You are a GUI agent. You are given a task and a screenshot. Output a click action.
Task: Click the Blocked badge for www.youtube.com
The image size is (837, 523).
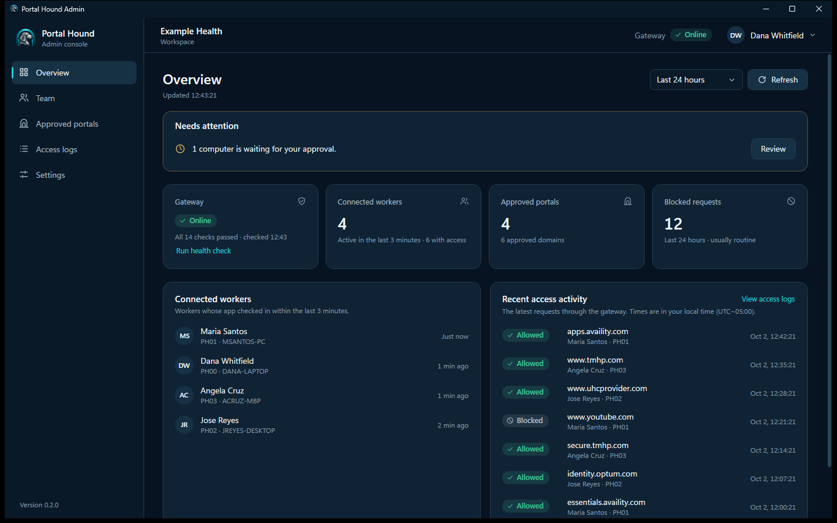[x=525, y=420]
